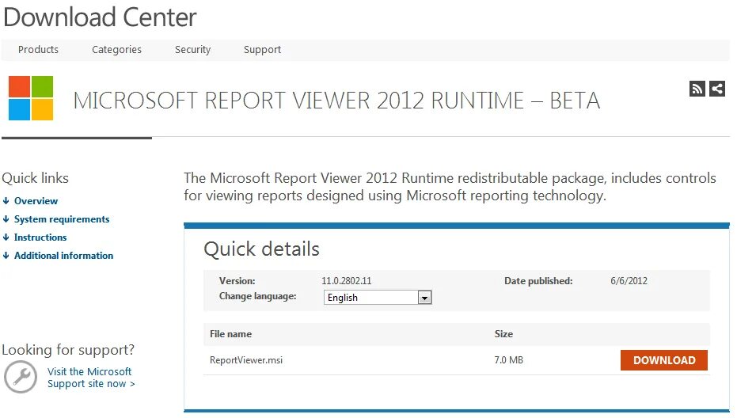Click the Microsoft four-color logo
The width and height of the screenshot is (737, 418).
[x=31, y=98]
